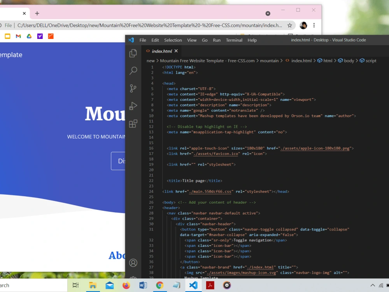Open the yellow Slides bookmark in Chrome
The width and height of the screenshot is (389, 292).
coord(7,36)
